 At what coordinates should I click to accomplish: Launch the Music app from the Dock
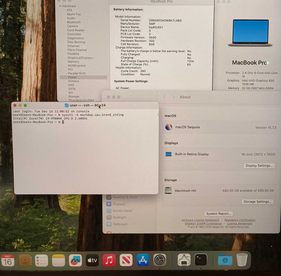click(109, 260)
